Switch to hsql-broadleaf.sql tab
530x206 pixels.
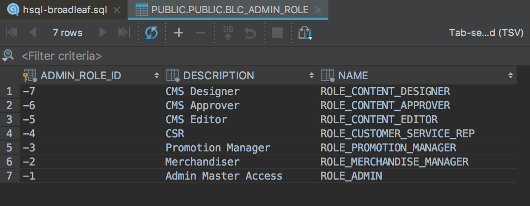click(64, 10)
